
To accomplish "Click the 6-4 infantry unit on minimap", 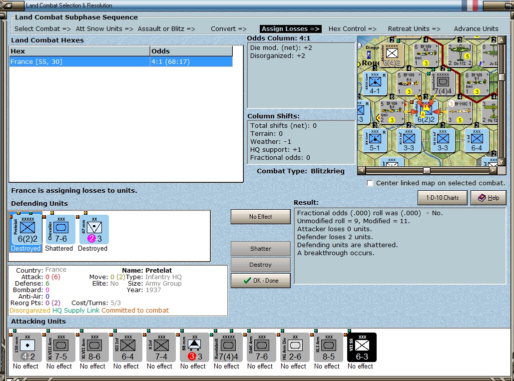I will pos(477,140).
